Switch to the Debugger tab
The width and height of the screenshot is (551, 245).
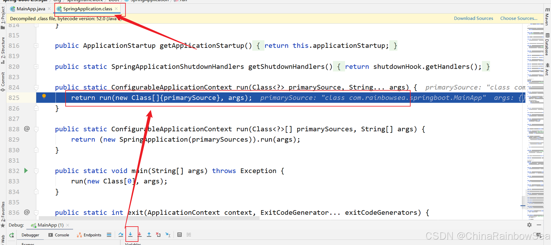pos(30,235)
